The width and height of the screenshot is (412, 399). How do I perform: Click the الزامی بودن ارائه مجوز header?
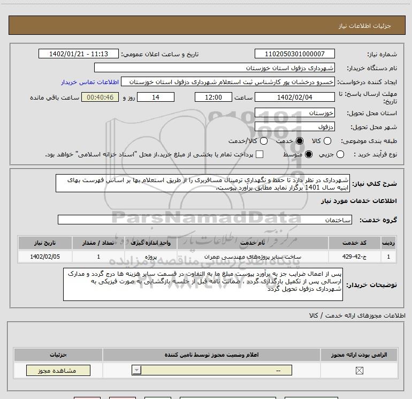click(x=359, y=355)
